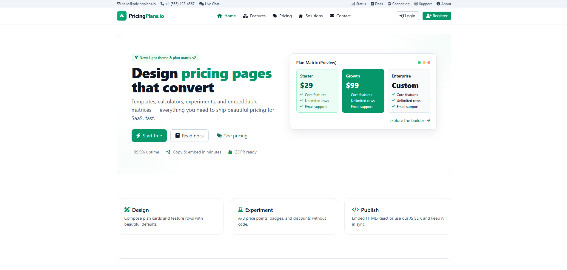Open the Status link in top bar
The width and height of the screenshot is (567, 270).
[x=358, y=4]
